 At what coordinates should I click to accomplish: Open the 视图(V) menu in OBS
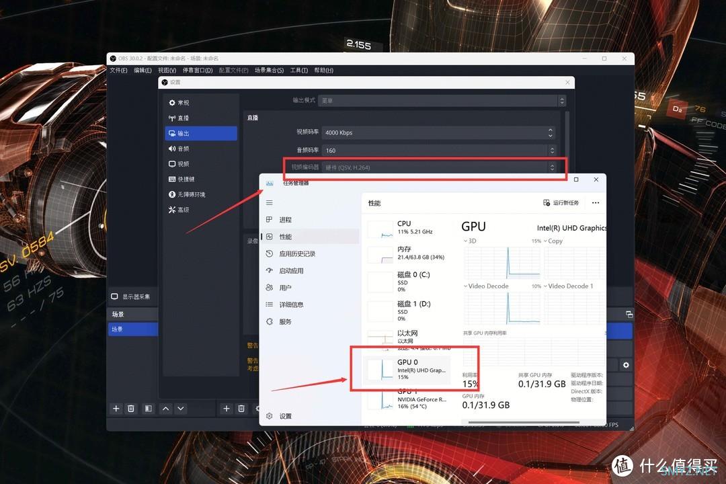tap(167, 71)
